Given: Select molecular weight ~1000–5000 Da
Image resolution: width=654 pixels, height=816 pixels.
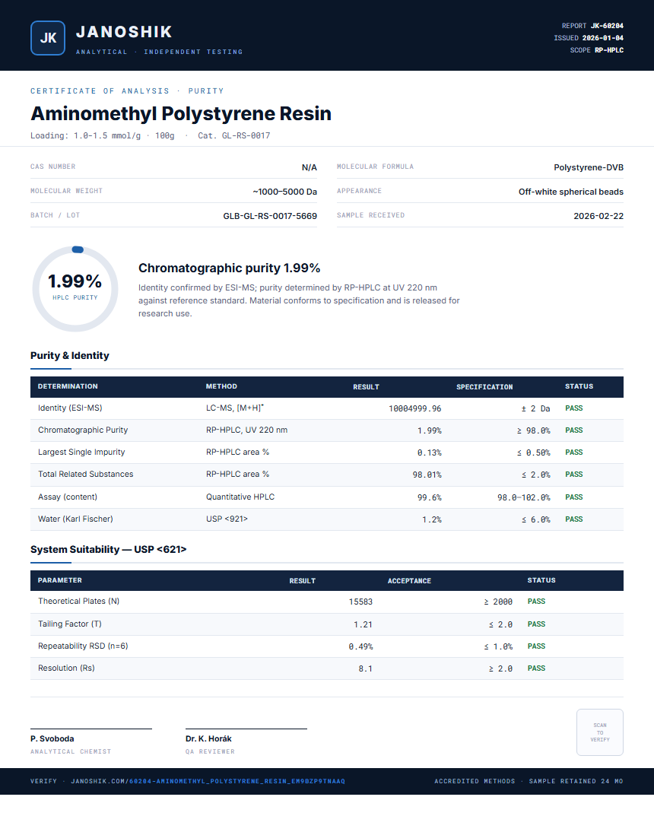Looking at the screenshot, I should tap(284, 192).
